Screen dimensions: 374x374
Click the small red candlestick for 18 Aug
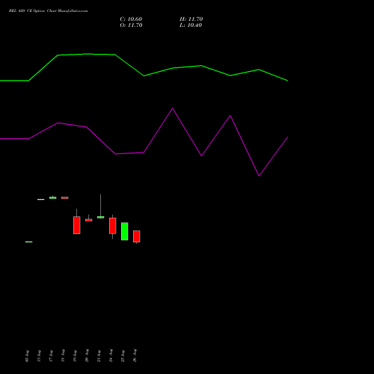coord(65,197)
